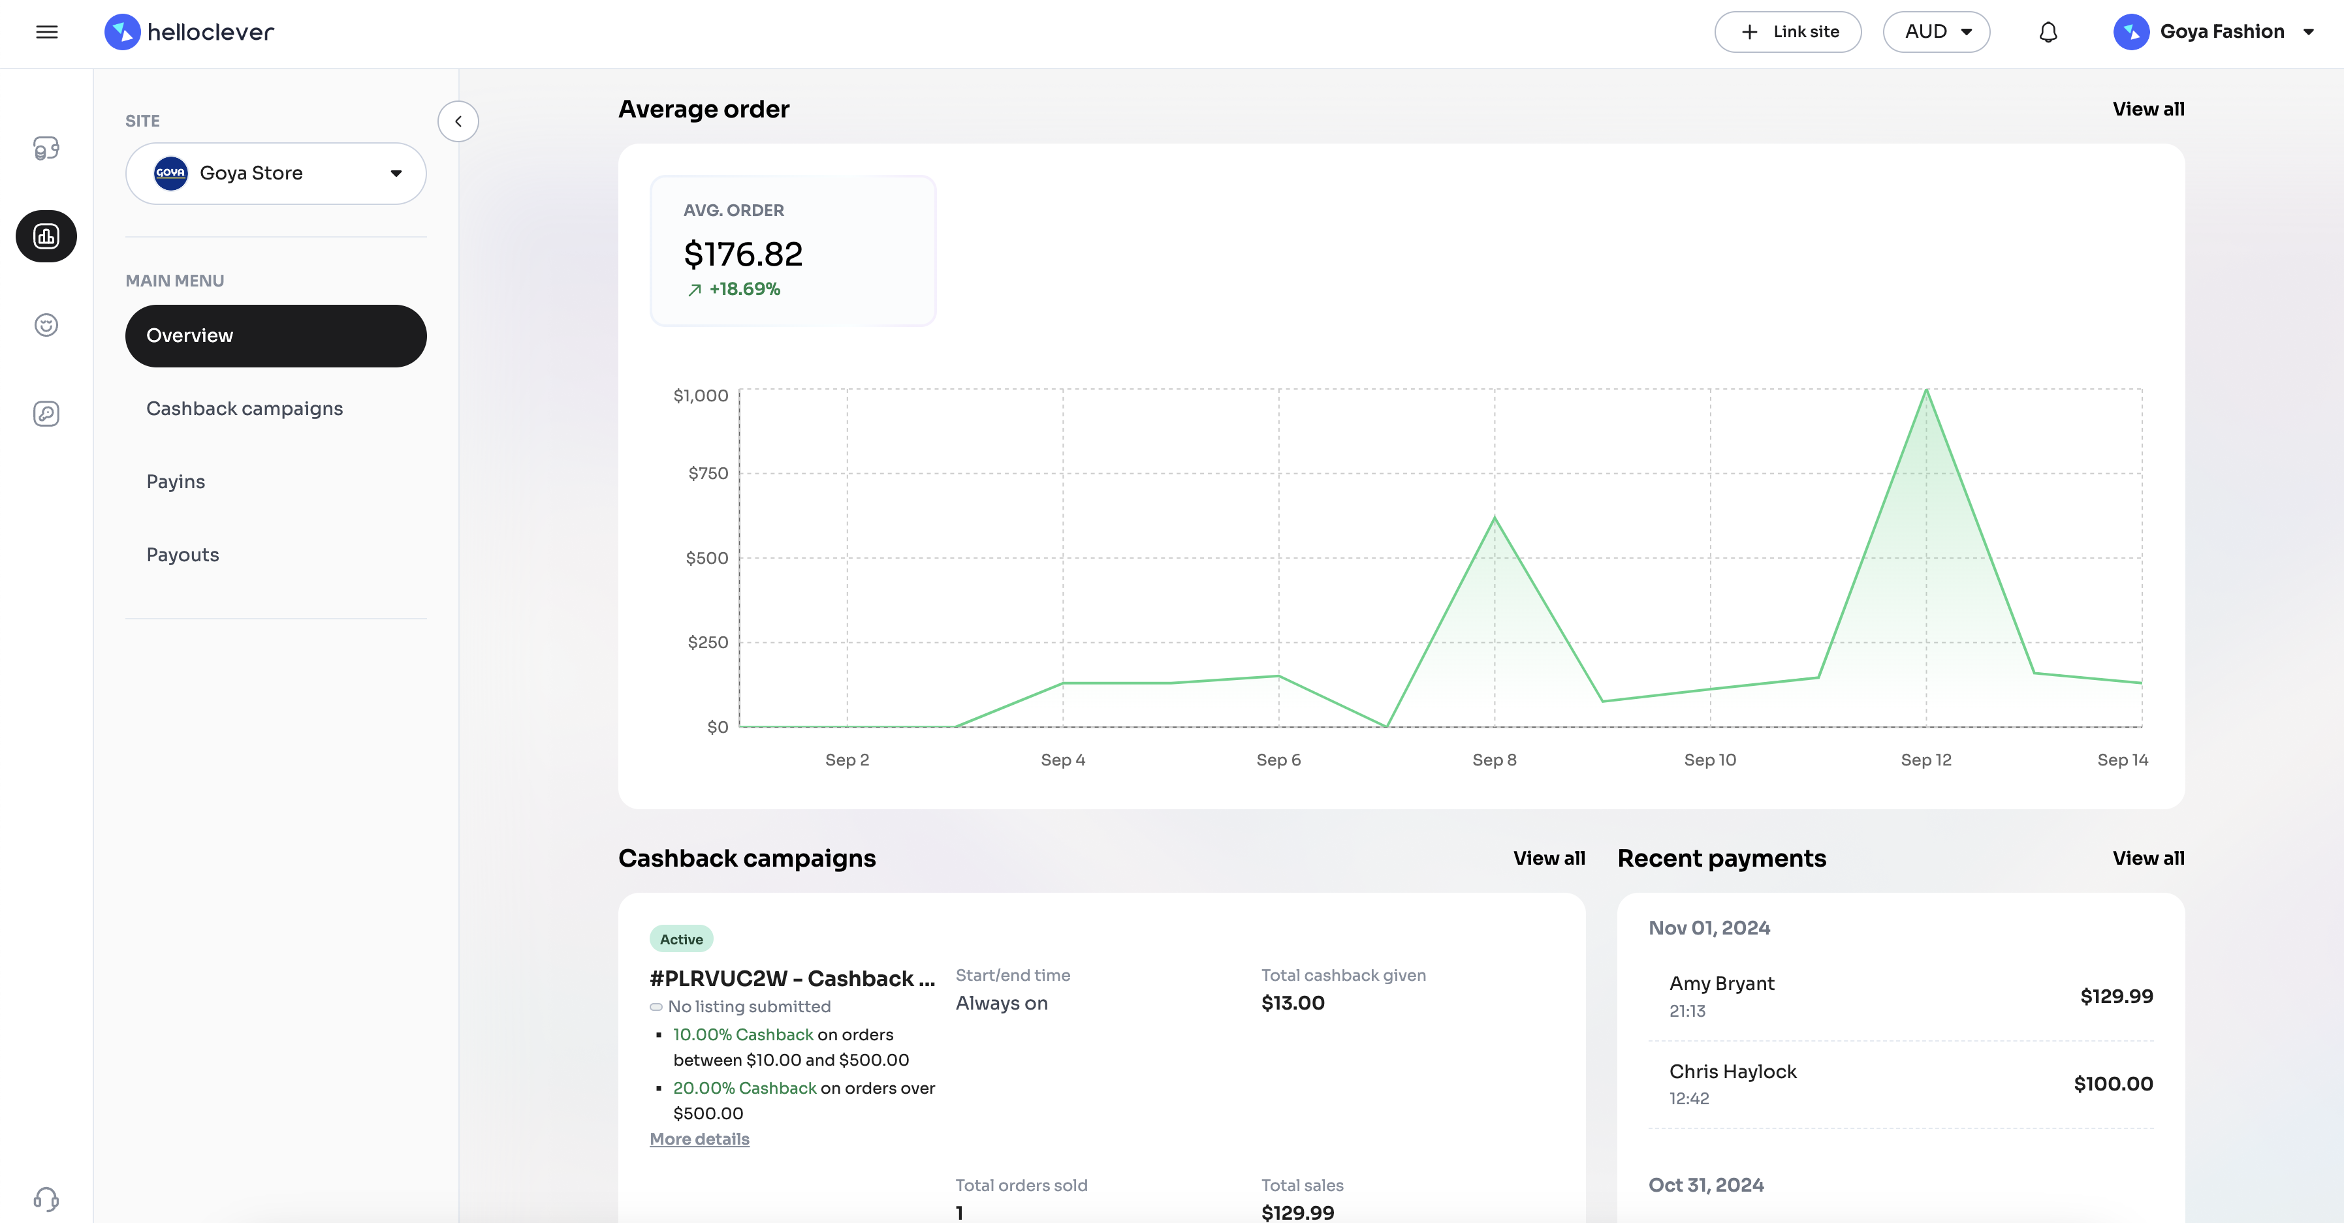
Task: Click the helloclever logo
Action: click(189, 33)
